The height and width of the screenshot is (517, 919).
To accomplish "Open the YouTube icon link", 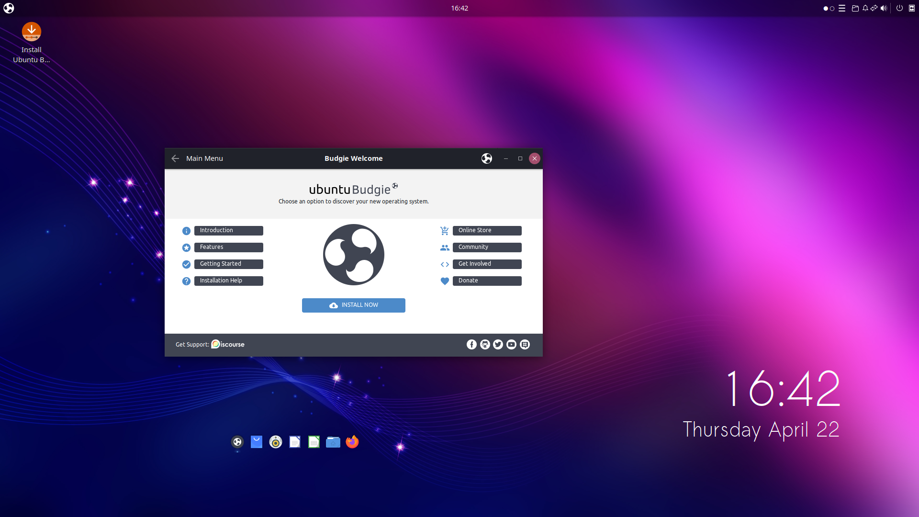I will click(512, 345).
